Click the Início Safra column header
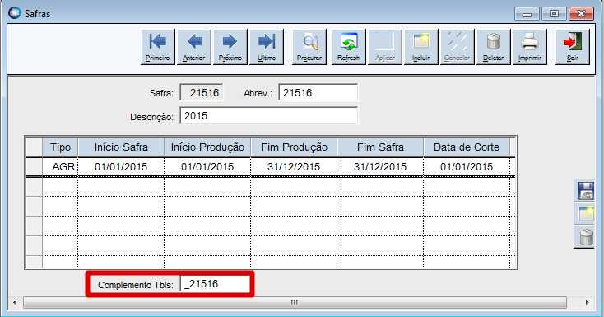The image size is (604, 317). [121, 147]
